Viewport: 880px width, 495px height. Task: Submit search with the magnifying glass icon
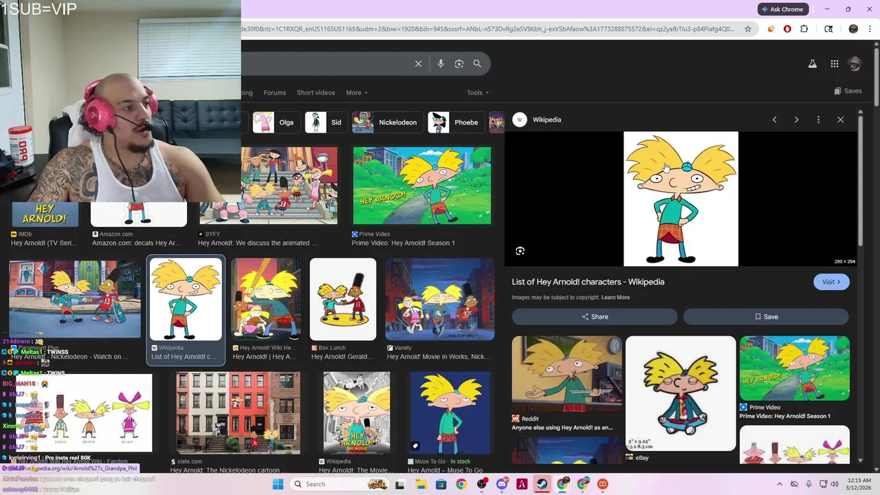477,63
